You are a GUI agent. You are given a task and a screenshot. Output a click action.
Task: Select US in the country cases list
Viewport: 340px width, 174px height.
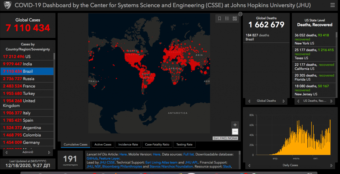click(x=27, y=57)
